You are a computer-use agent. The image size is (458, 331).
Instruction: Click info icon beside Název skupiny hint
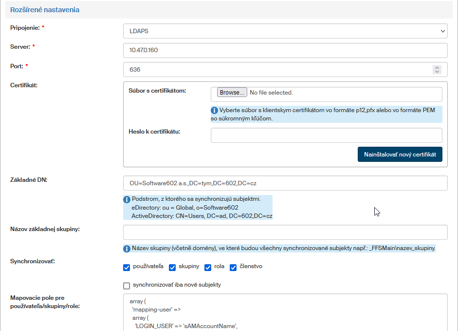pos(127,249)
